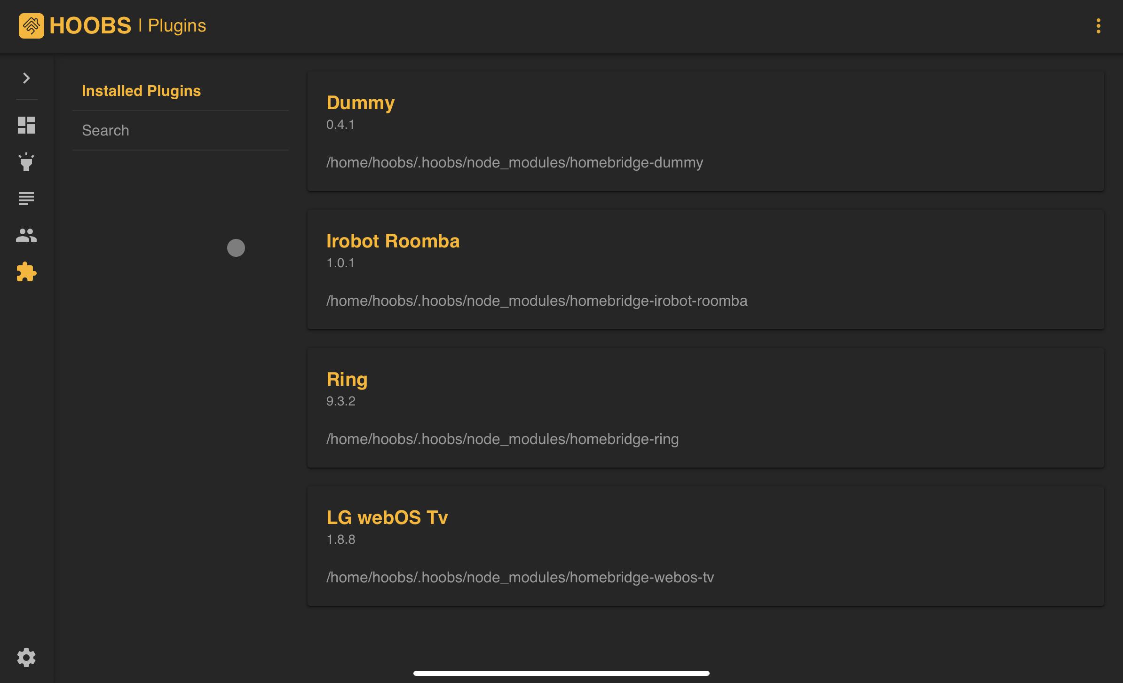Click the homebridge-ring install path text
The height and width of the screenshot is (683, 1123).
click(x=503, y=439)
